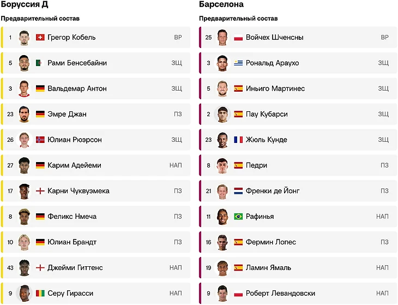Open the Юлиан Брандт player name
398x305 pixels.
click(72, 242)
